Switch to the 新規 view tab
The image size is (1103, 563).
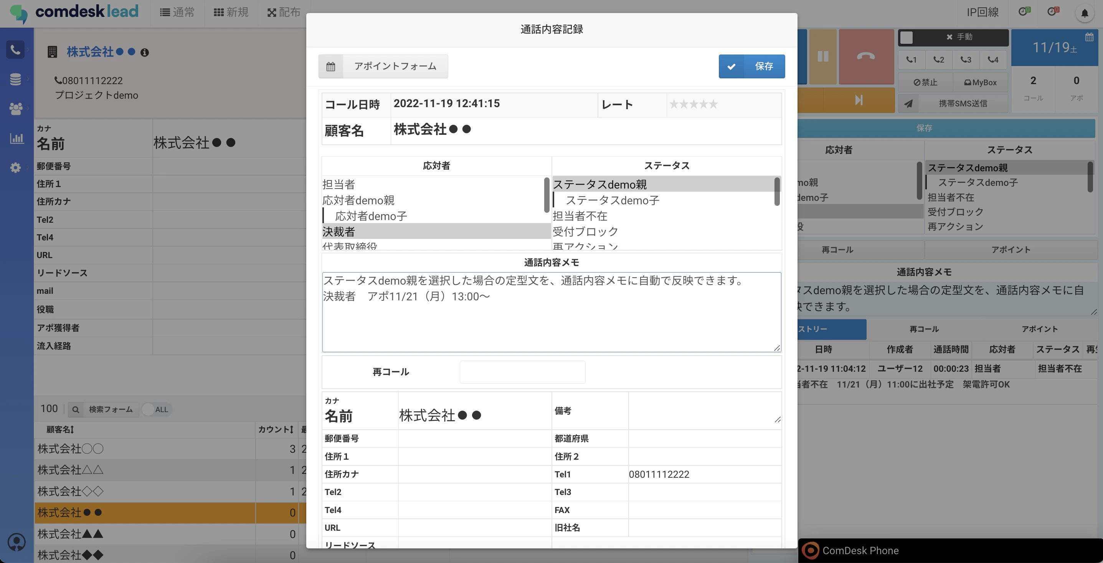tap(231, 12)
